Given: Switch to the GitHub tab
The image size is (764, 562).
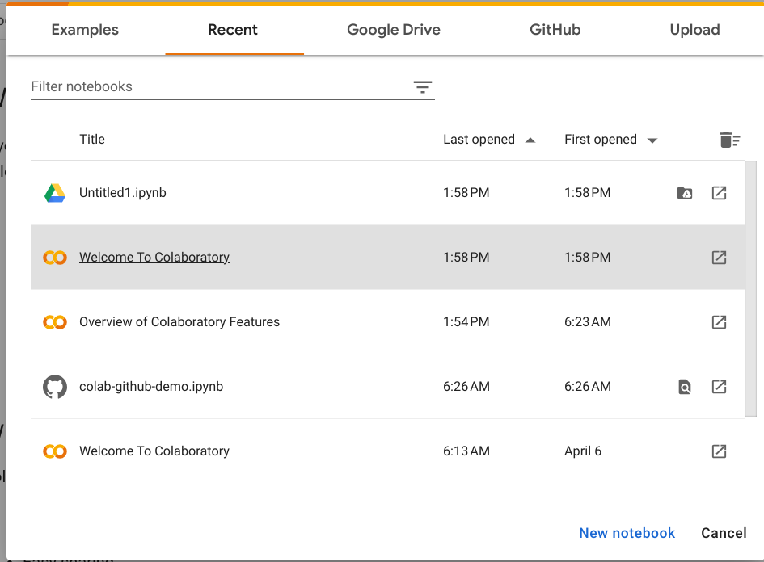Looking at the screenshot, I should coord(555,30).
